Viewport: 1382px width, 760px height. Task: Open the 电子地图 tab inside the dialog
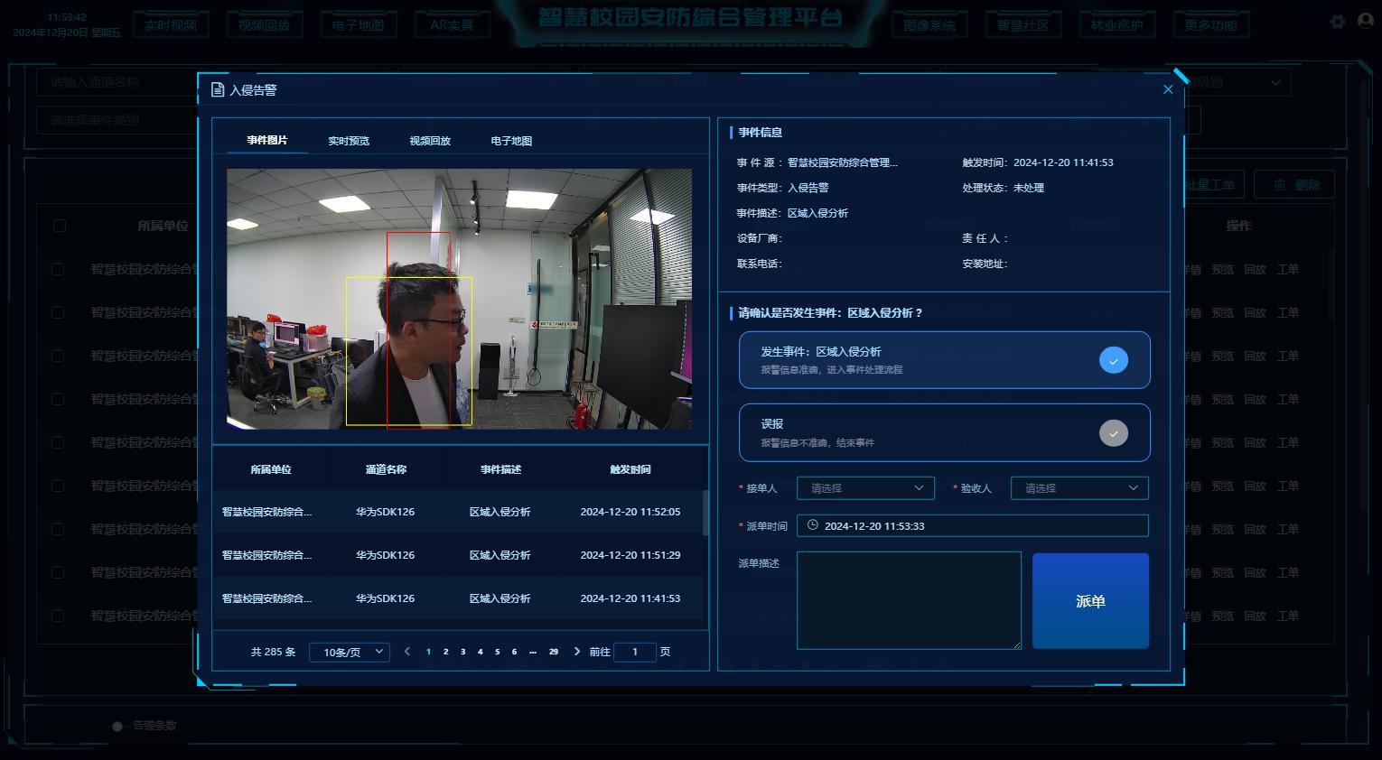511,141
